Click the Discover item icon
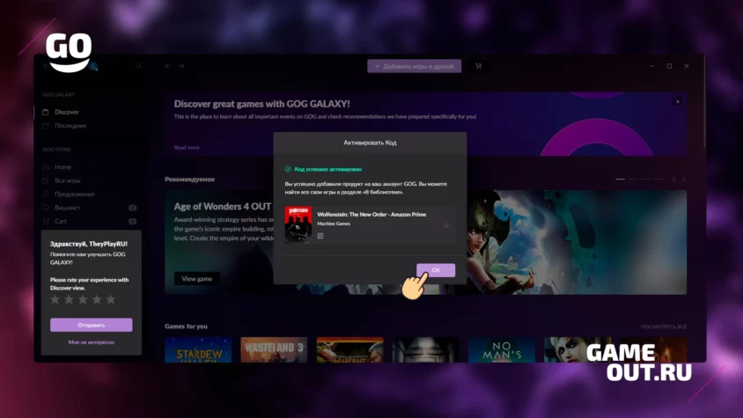The image size is (743, 418). point(46,113)
